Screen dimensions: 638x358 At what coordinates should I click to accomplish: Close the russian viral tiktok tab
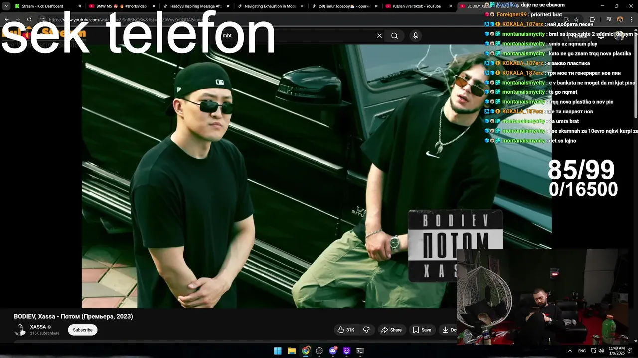tap(451, 6)
